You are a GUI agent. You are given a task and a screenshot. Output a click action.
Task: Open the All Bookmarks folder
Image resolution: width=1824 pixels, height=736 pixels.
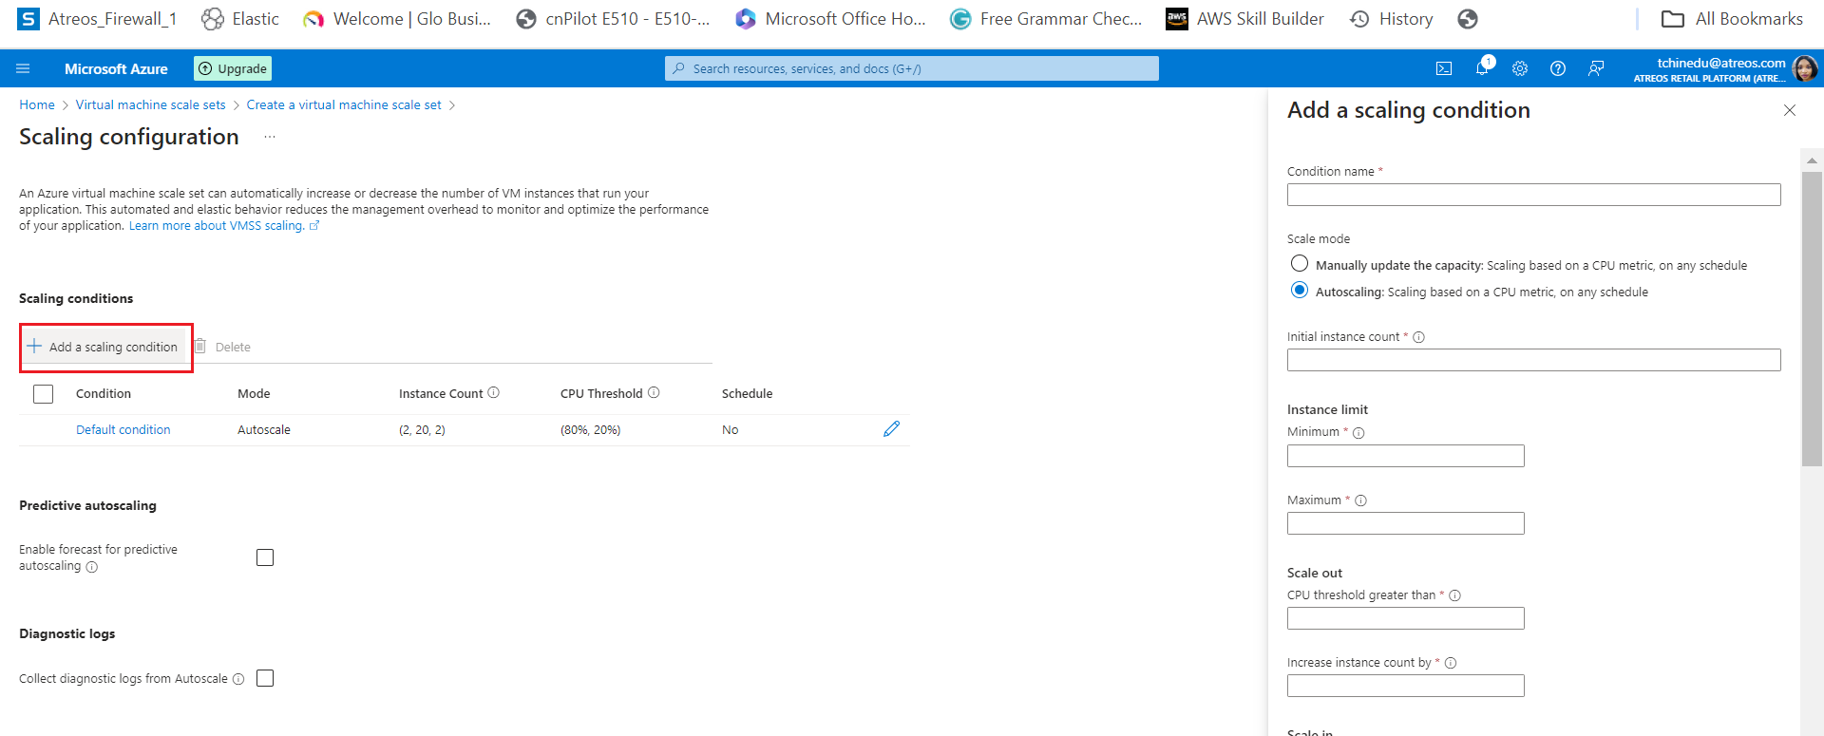pos(1731,19)
